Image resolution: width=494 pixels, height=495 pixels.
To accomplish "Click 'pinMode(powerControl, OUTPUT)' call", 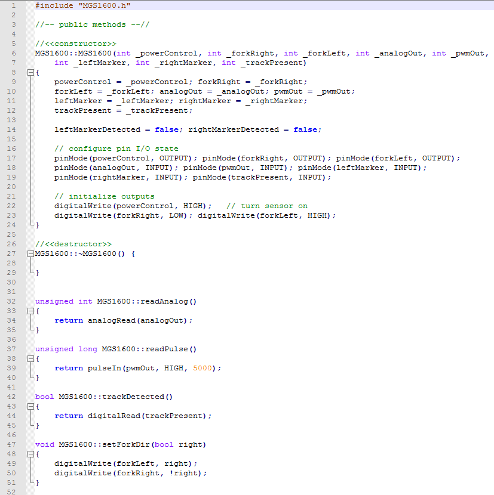I will [x=123, y=158].
